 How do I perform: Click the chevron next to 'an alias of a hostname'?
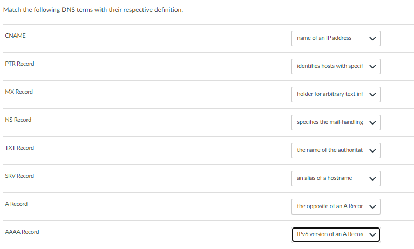click(x=372, y=178)
